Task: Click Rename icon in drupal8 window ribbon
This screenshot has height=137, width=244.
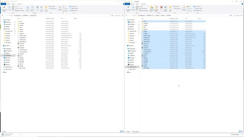Action: 165,8
